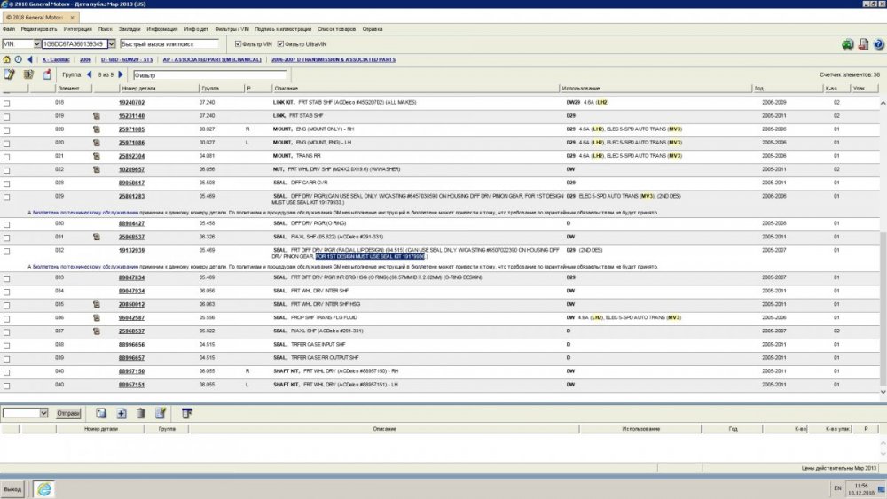The height and width of the screenshot is (499, 887).
Task: Go to next group with right arrow
Action: [122, 74]
